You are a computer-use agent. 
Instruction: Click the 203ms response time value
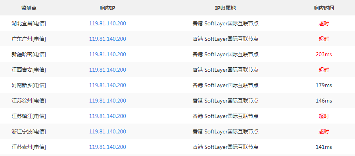pos(324,54)
